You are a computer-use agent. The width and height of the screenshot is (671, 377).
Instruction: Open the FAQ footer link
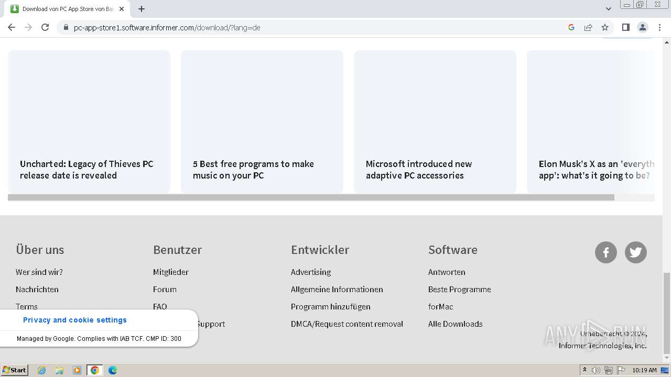[x=160, y=306]
